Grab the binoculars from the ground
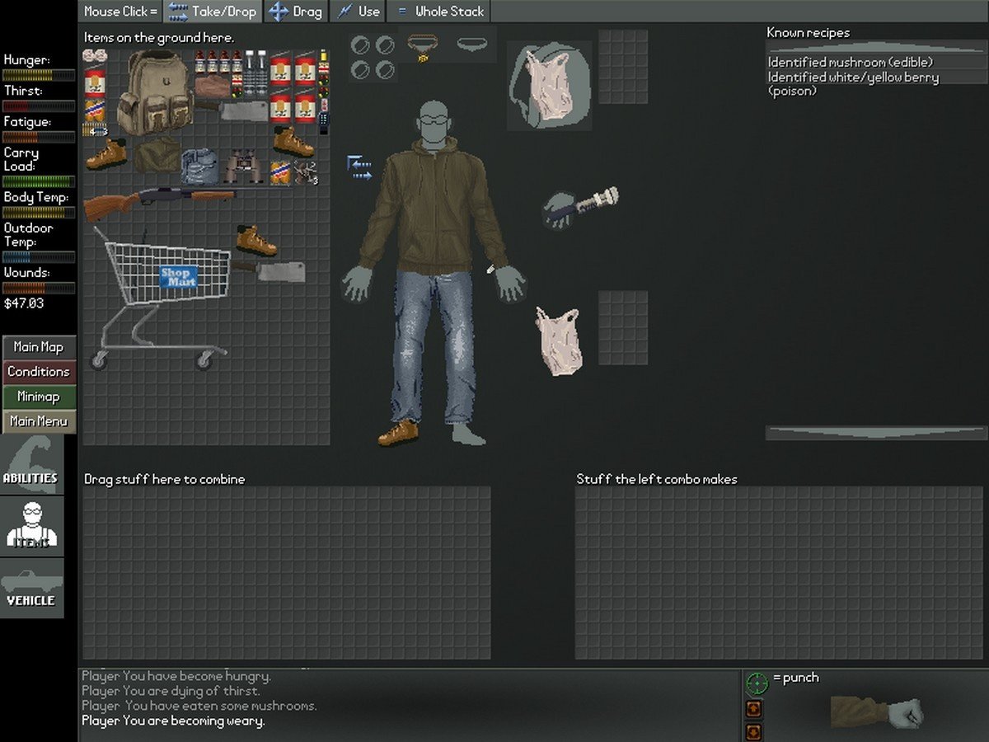Screen dimensions: 989x742 click(245, 166)
